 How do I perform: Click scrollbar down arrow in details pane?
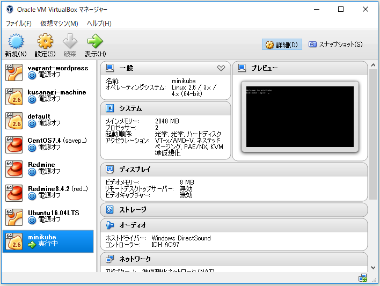[373, 268]
